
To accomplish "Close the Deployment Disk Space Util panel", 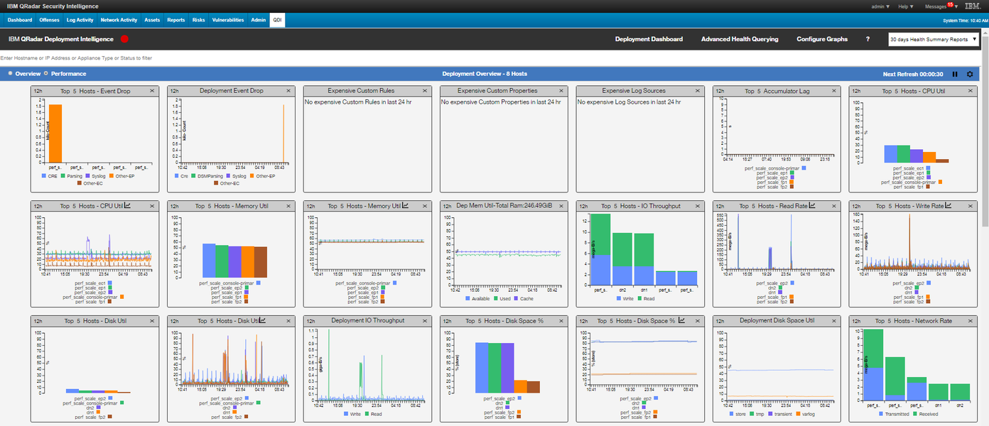I will click(x=834, y=321).
